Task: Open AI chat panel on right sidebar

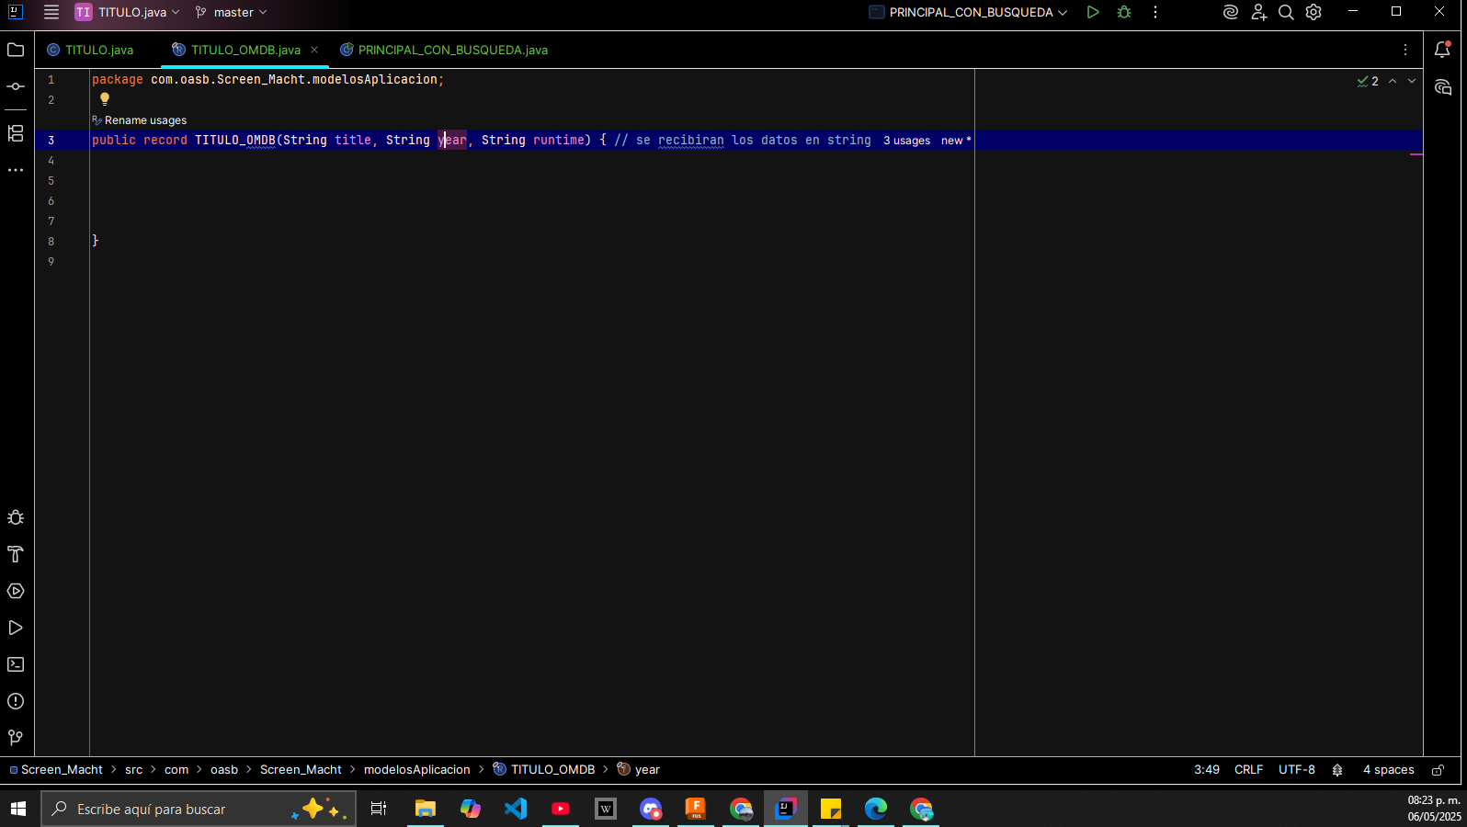Action: (1442, 87)
